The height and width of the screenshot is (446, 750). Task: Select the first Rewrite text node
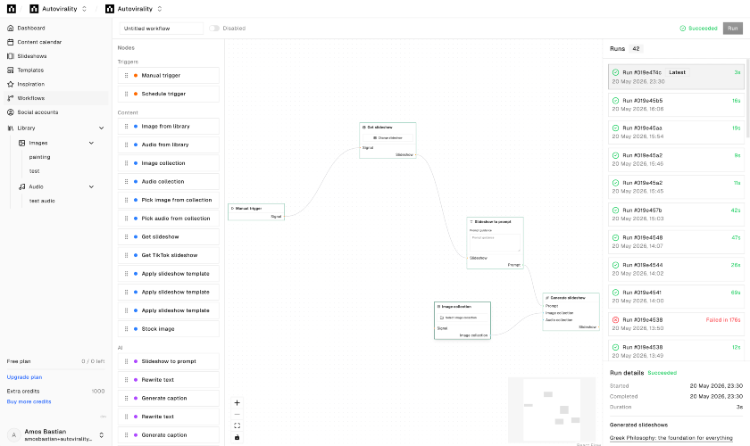169,380
